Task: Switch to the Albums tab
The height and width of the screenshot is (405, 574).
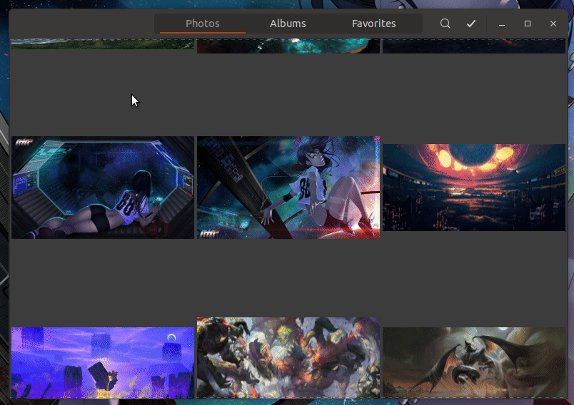Action: click(x=288, y=24)
